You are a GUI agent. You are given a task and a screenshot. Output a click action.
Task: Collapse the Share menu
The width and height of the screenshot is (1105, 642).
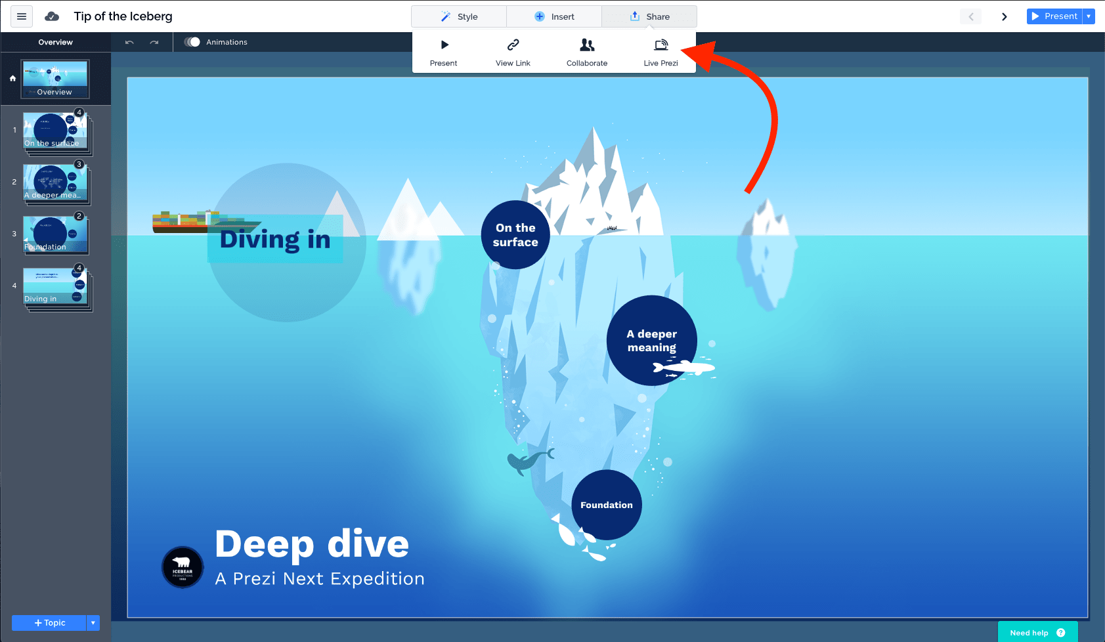tap(649, 16)
